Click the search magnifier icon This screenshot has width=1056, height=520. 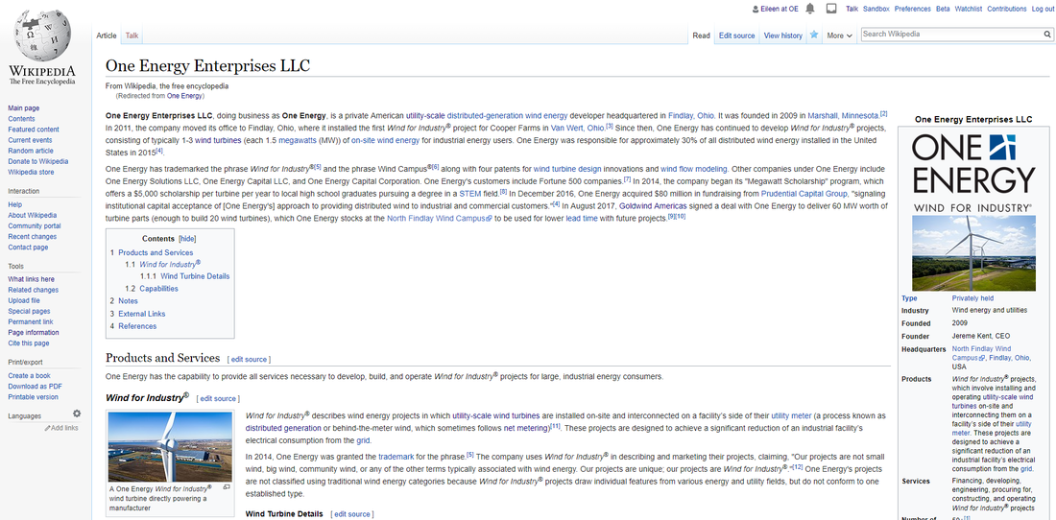(1048, 34)
